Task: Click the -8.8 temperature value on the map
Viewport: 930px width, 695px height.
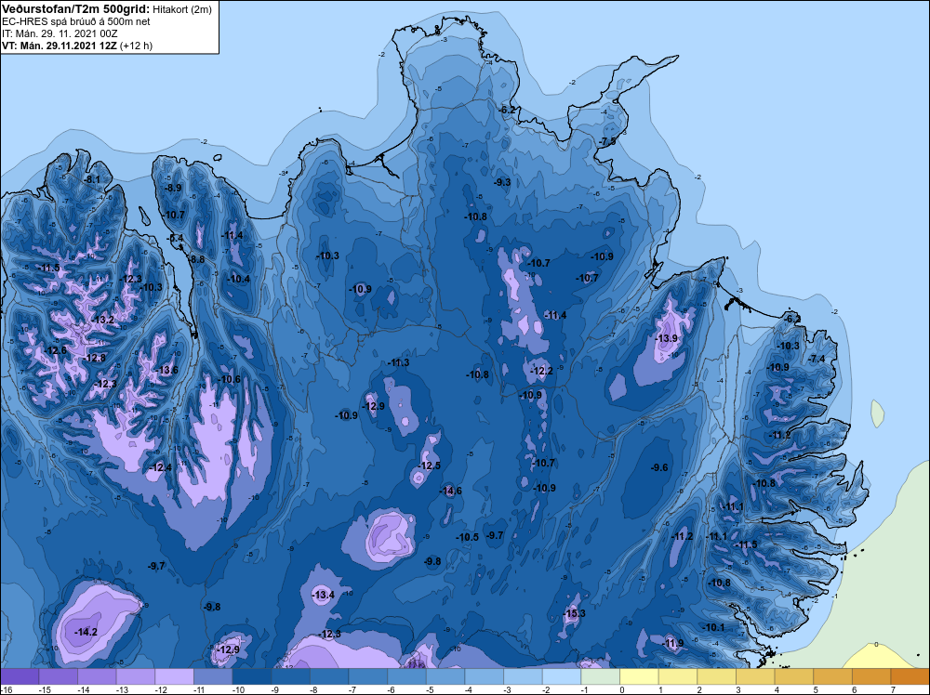Action: pyautogui.click(x=196, y=259)
